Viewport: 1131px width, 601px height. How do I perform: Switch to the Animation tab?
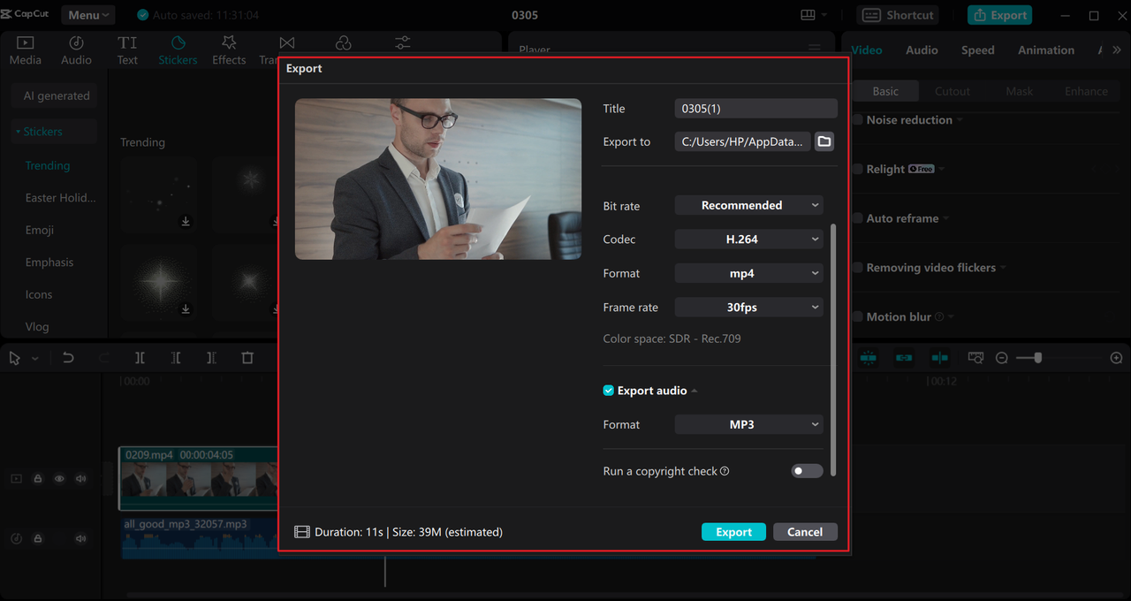pyautogui.click(x=1046, y=50)
